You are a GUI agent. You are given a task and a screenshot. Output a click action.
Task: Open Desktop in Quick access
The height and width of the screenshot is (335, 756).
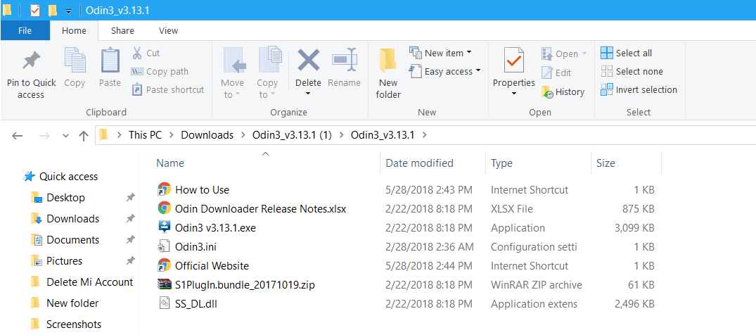click(x=66, y=198)
